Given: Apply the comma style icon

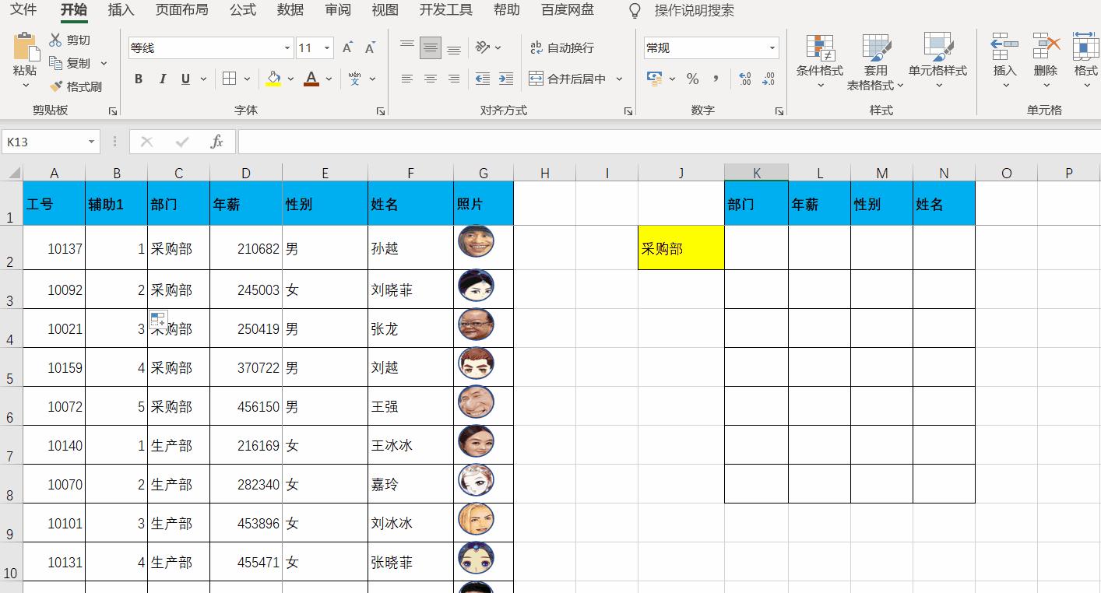Looking at the screenshot, I should [x=714, y=78].
